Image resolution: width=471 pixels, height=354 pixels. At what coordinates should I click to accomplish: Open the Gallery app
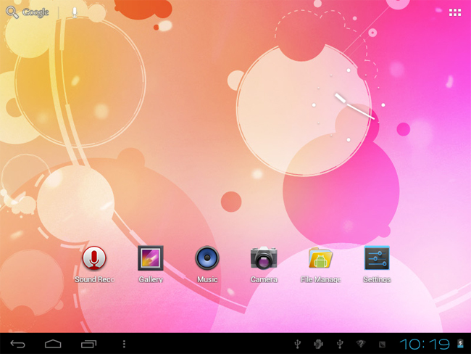pos(151,258)
